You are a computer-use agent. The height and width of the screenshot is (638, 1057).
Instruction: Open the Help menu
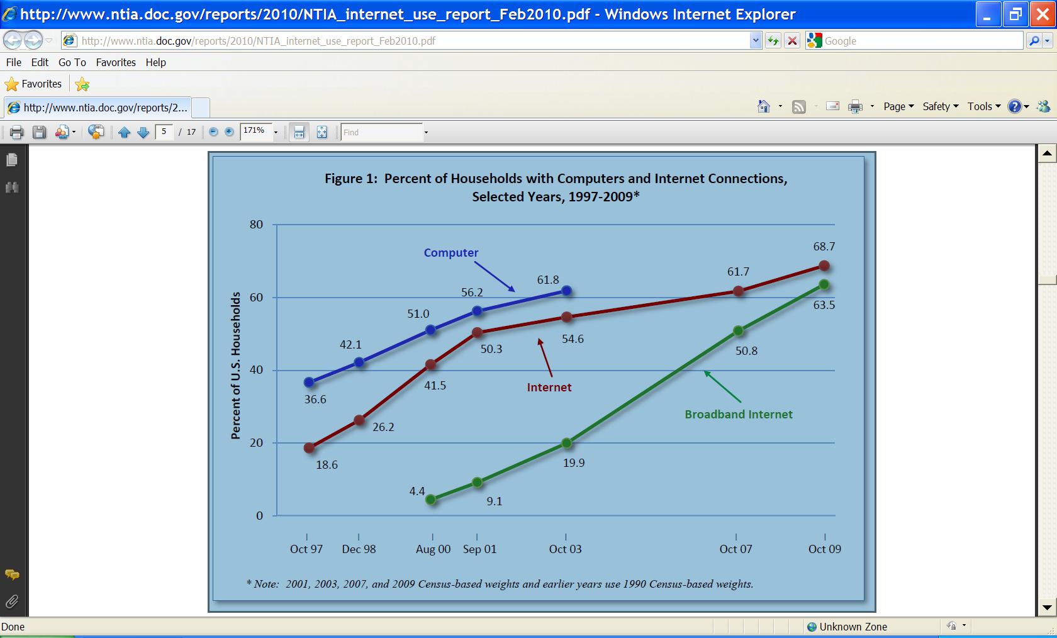pyautogui.click(x=155, y=62)
